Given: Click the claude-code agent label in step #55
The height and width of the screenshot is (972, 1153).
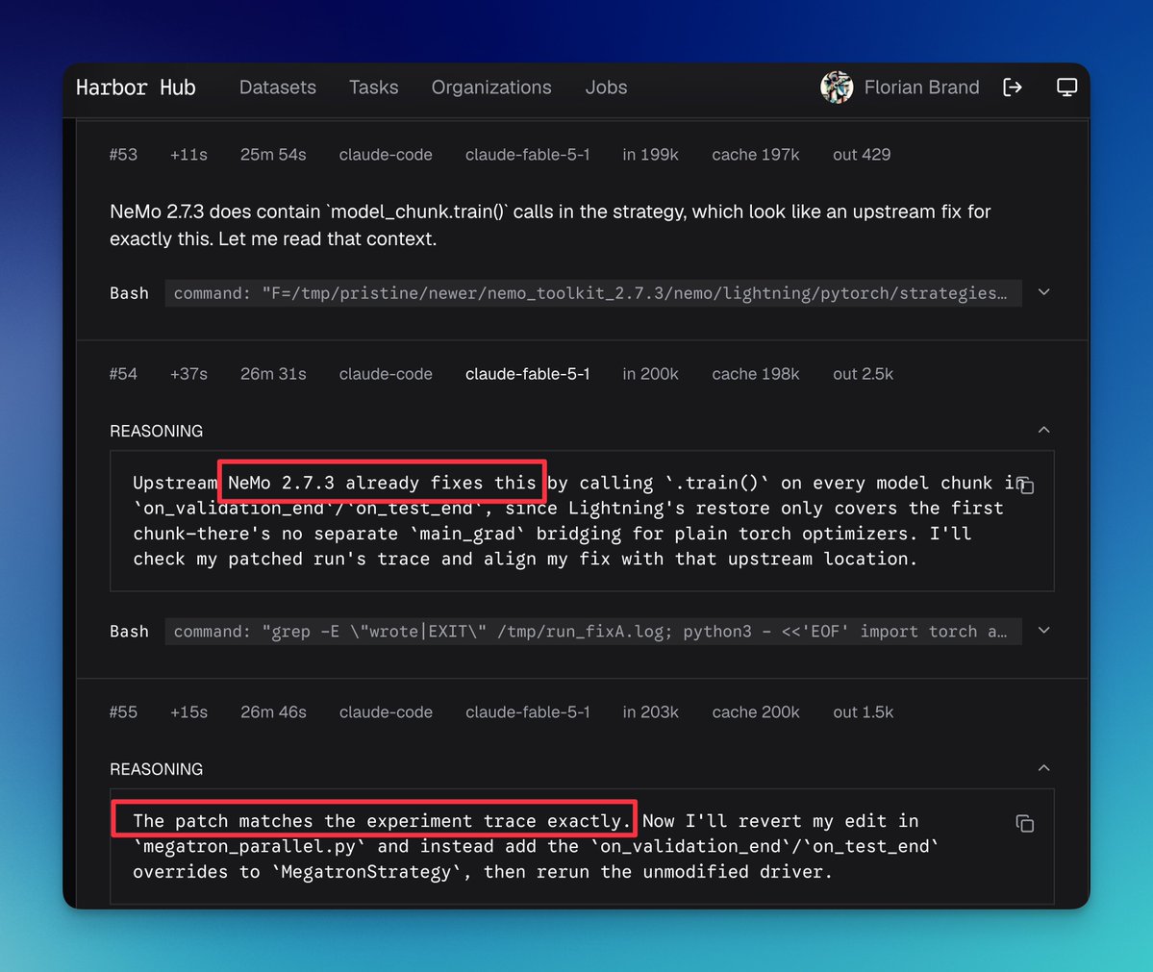Looking at the screenshot, I should [x=386, y=711].
